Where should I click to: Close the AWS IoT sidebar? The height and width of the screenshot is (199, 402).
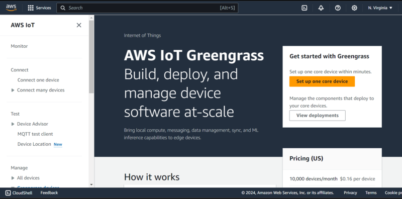tap(79, 25)
